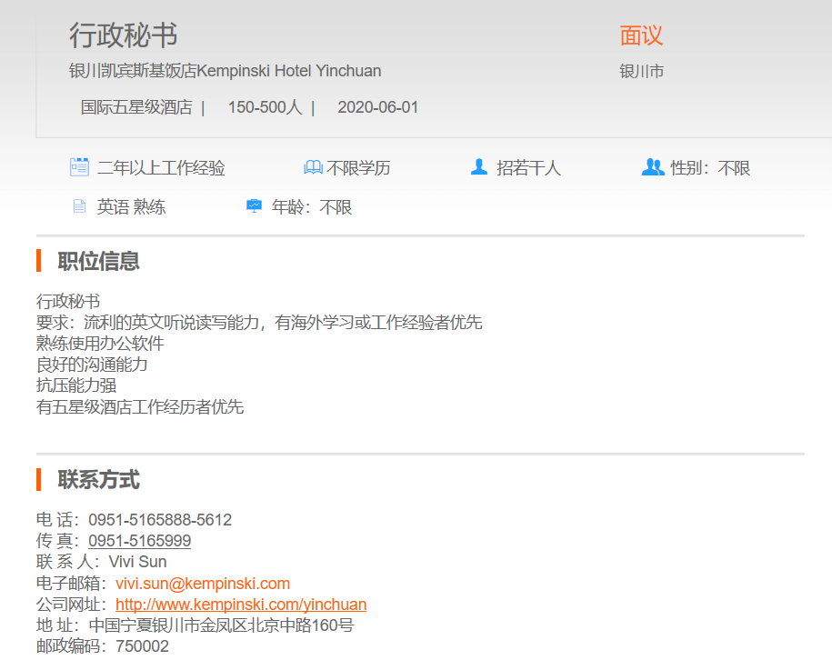Viewport: 832px width, 670px height.
Task: Open the kempinski.com/yinchuan website link
Action: click(241, 605)
